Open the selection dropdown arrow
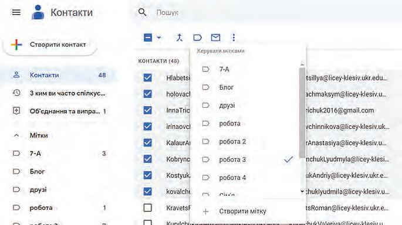Image resolution: width=402 pixels, height=225 pixels. [159, 37]
